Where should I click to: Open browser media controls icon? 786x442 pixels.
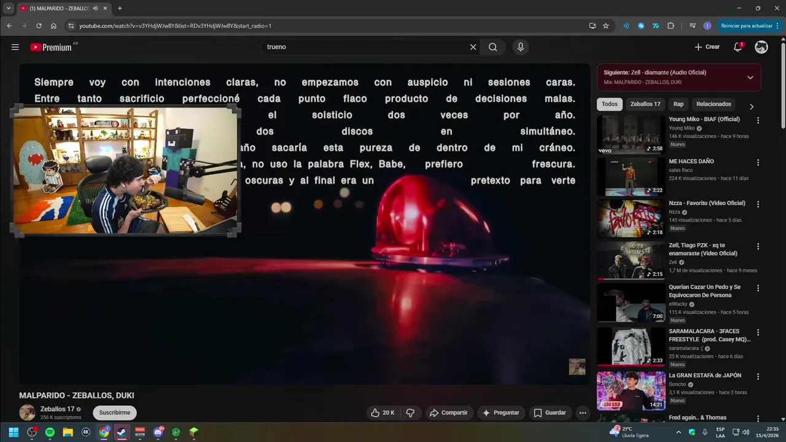pyautogui.click(x=693, y=26)
